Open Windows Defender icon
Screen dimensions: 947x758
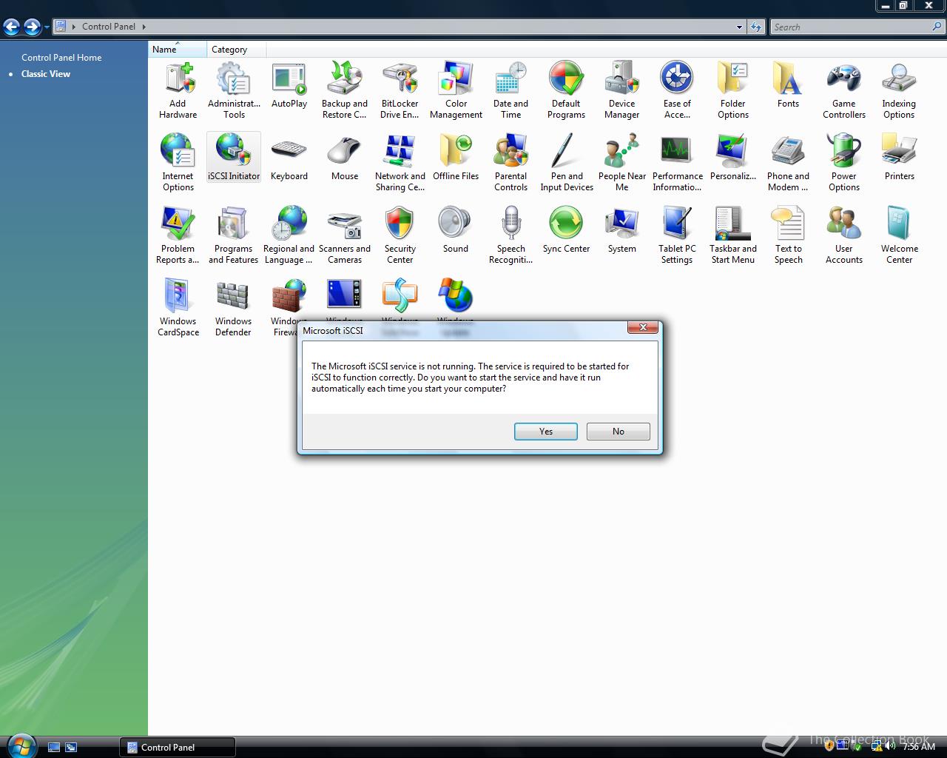pyautogui.click(x=234, y=307)
